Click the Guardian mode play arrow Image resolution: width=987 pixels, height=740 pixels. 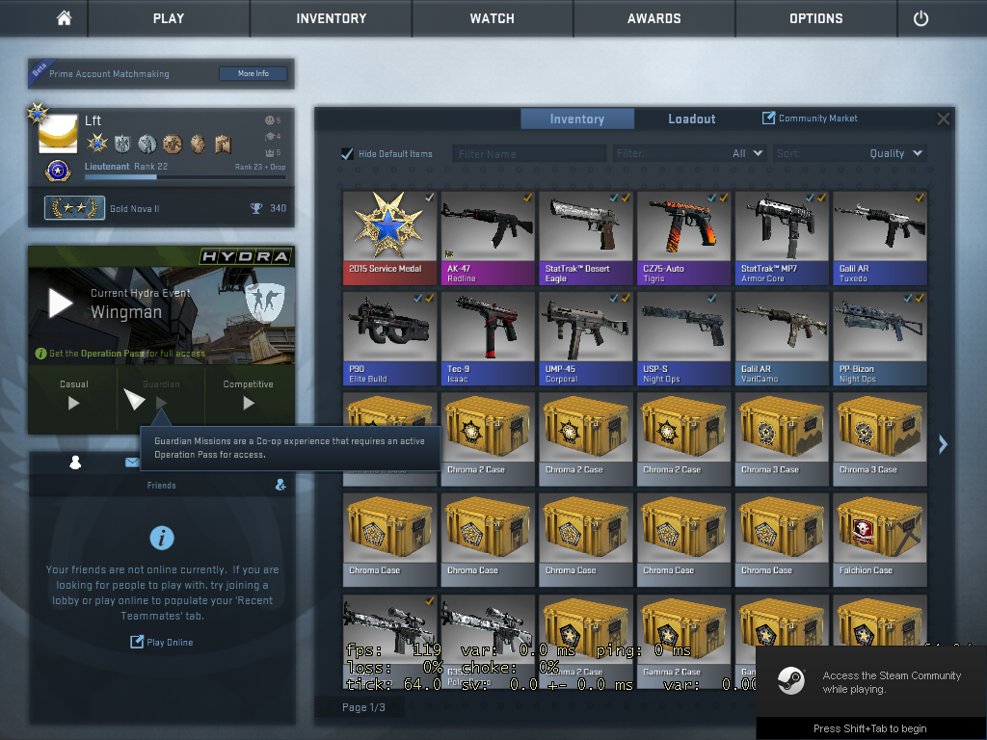pyautogui.click(x=161, y=402)
